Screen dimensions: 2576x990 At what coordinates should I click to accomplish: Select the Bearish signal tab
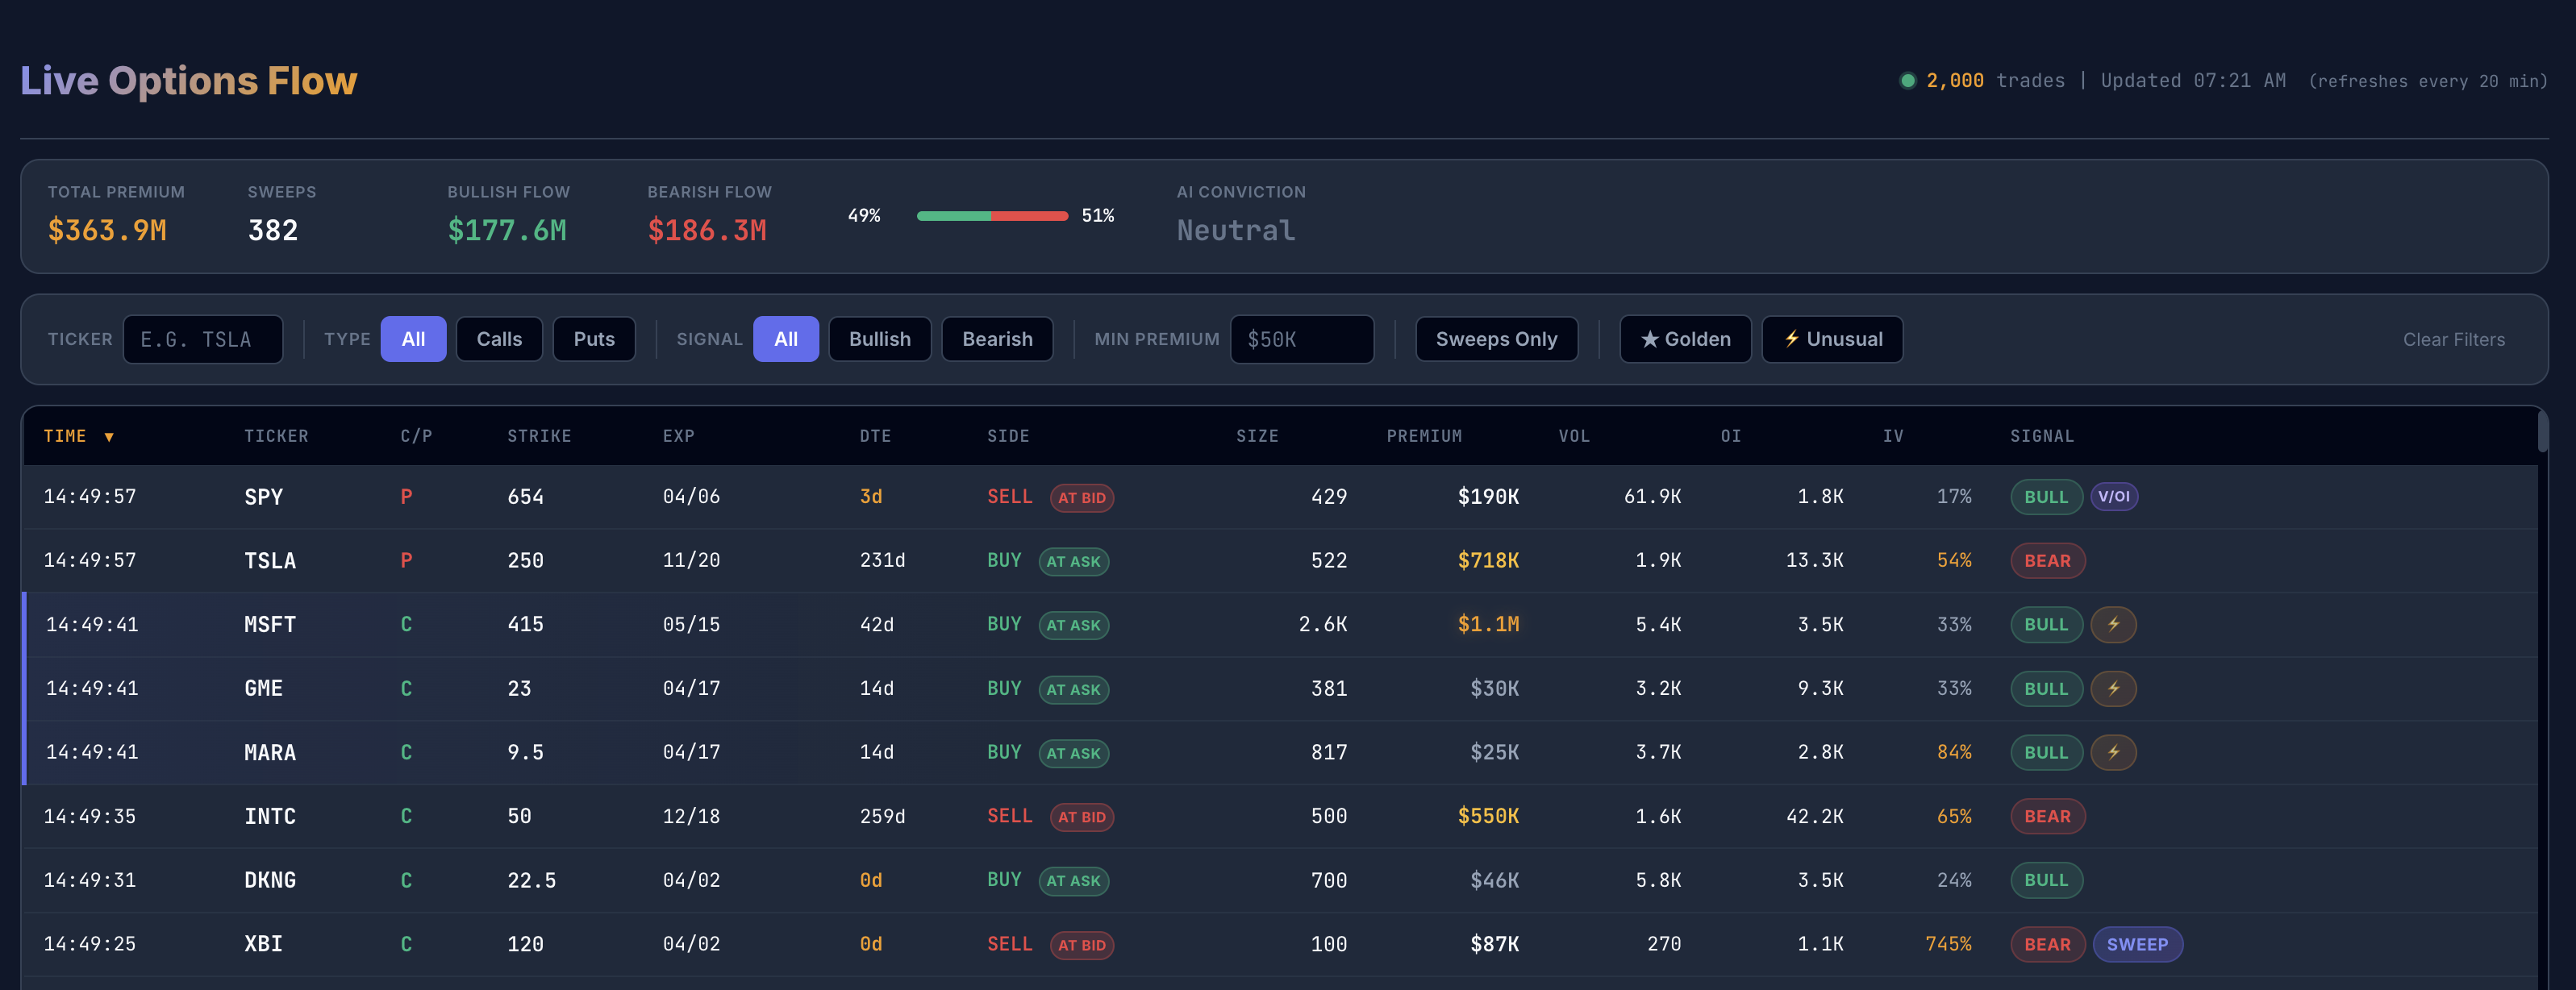coord(997,339)
